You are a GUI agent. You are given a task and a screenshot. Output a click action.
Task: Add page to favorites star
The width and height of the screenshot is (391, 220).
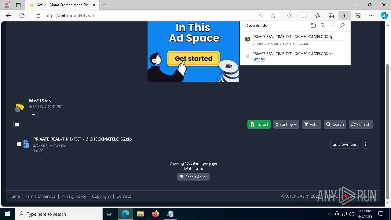(273, 16)
